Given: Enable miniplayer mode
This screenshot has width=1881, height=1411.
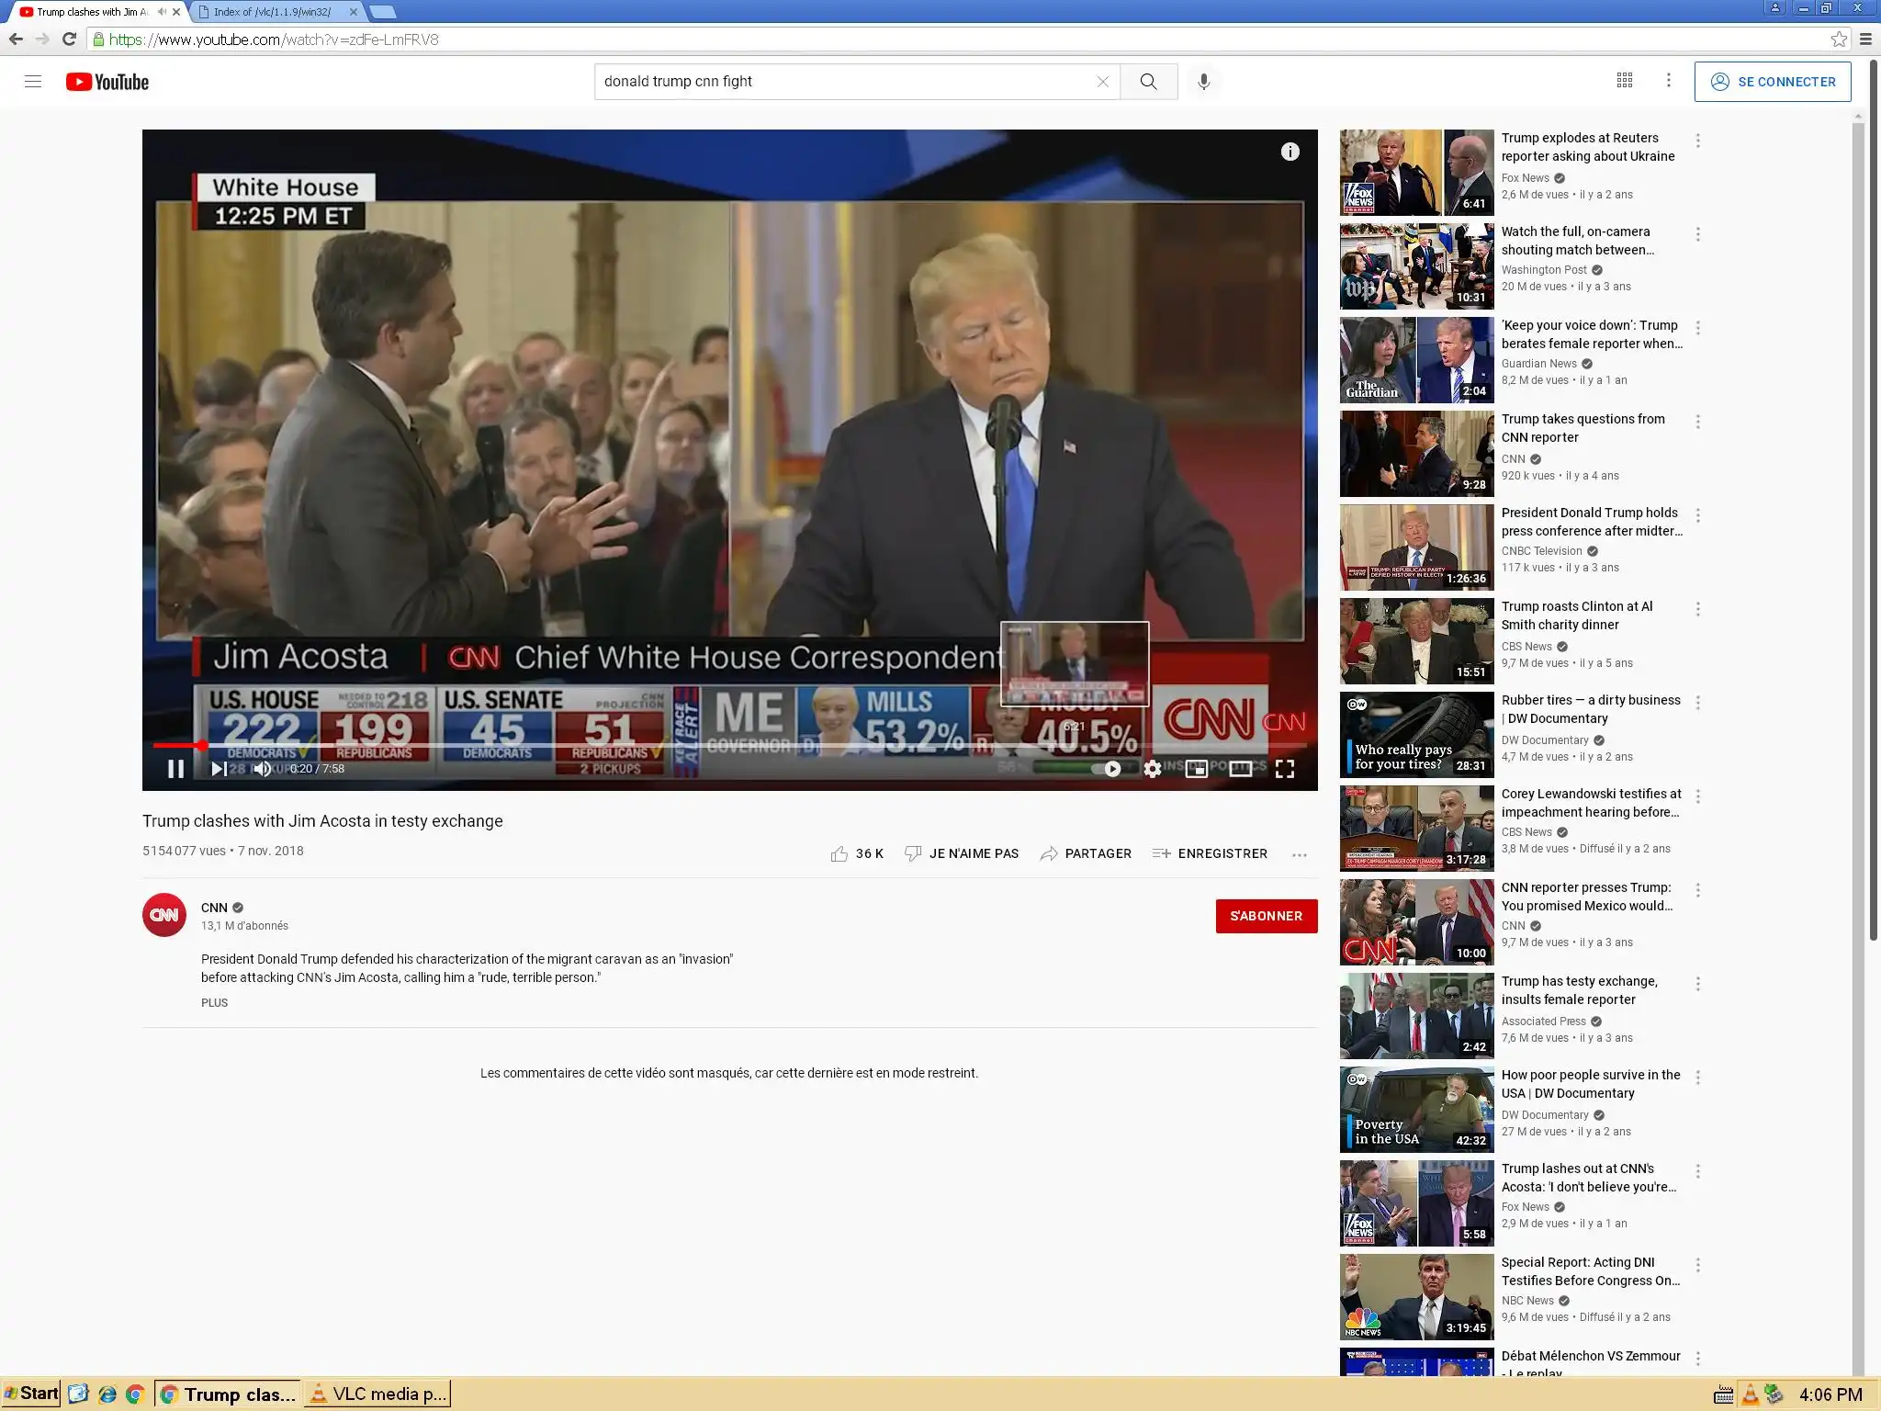Looking at the screenshot, I should (1196, 769).
